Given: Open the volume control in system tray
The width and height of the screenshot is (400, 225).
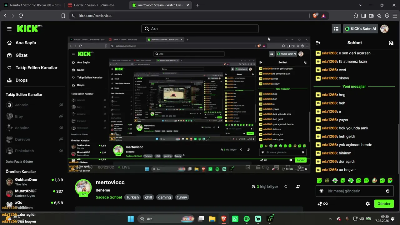Looking at the screenshot, I should pyautogui.click(x=362, y=219).
